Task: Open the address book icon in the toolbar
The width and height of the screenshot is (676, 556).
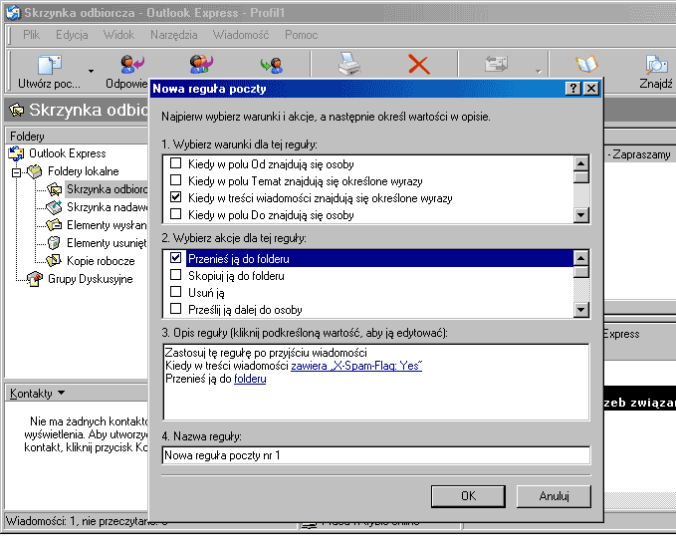Action: 585,66
